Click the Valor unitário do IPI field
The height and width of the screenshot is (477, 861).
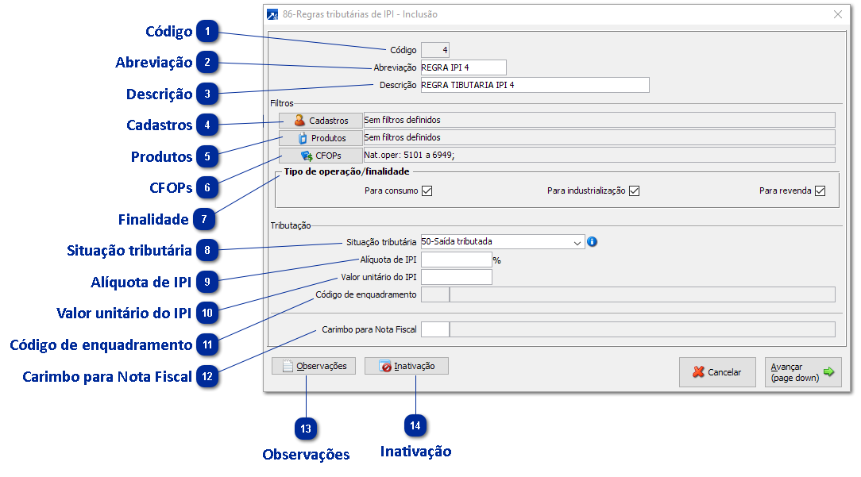click(456, 277)
